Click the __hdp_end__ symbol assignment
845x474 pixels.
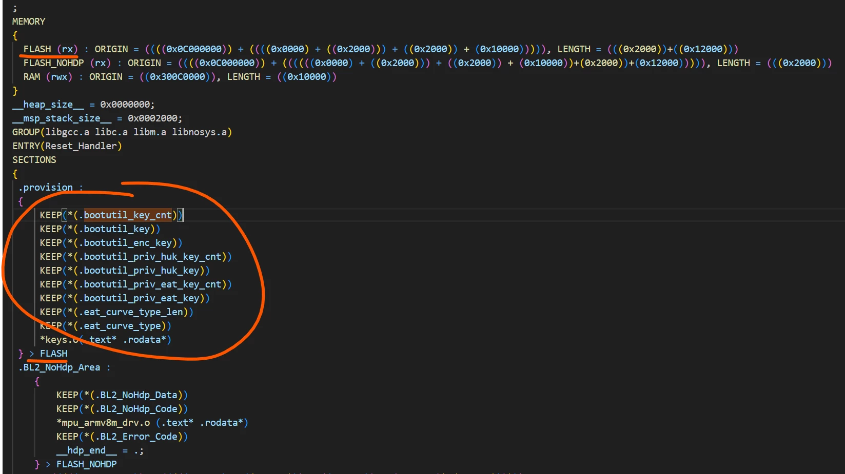[100, 450]
